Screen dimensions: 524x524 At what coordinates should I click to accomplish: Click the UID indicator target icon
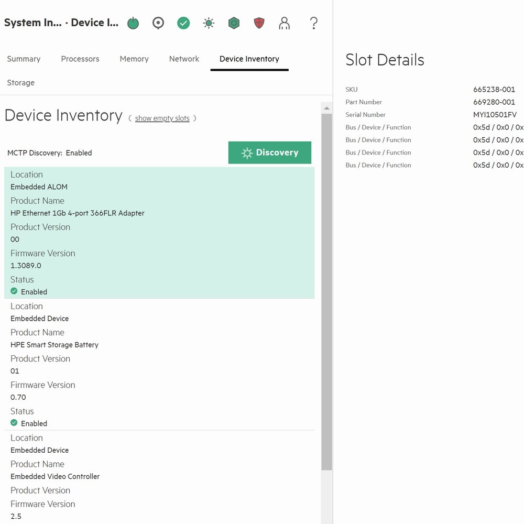tap(158, 23)
